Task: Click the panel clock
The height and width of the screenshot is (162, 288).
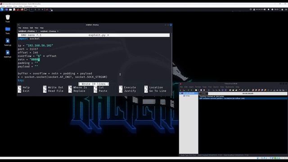Action: pyautogui.click(x=277, y=9)
